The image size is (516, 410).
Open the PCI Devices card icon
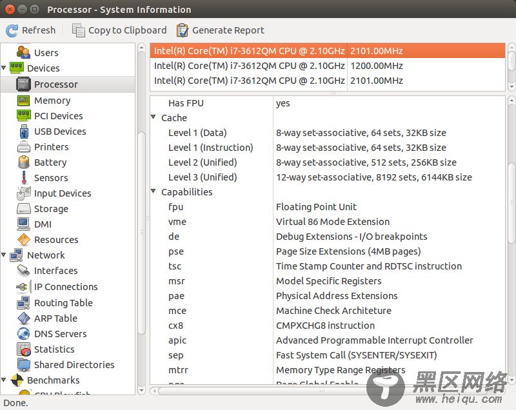(x=23, y=116)
